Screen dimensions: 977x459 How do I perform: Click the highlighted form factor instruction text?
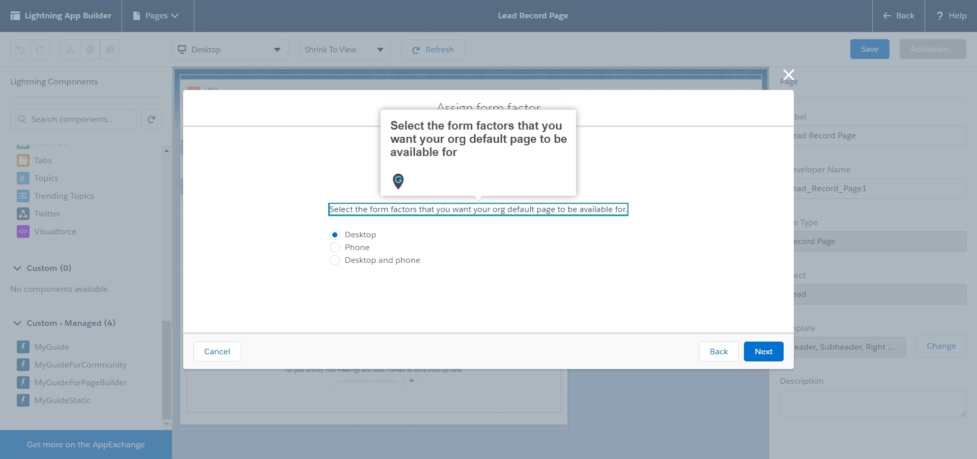(478, 209)
